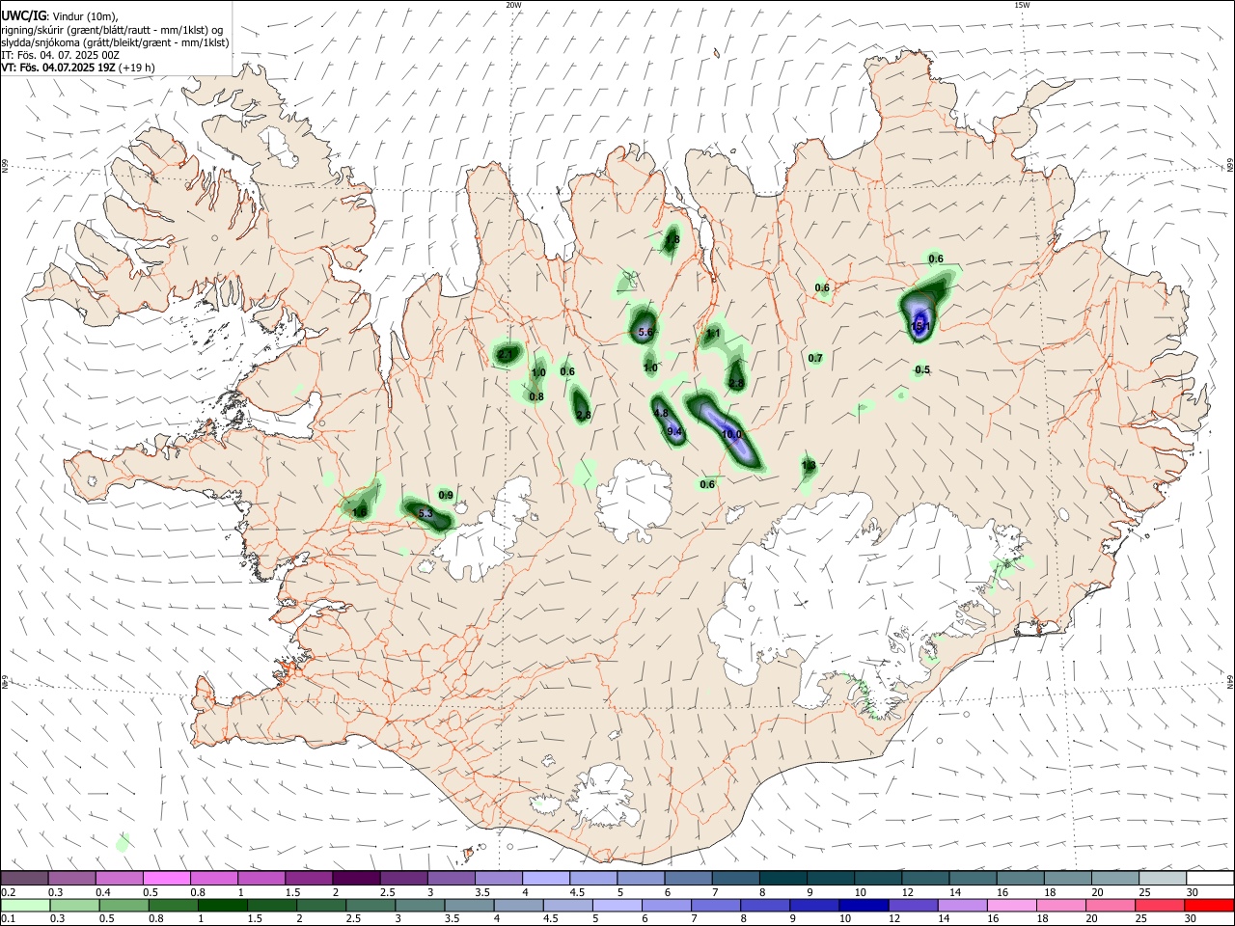
Task: Click the initial time 'IT: Fös. 04. 07. 2025 00Z'
Action: coord(61,55)
